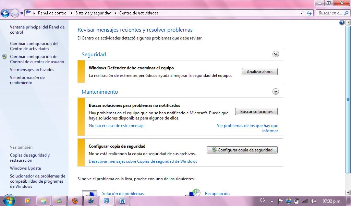Collapse the Seguridad section chevron

coord(276,54)
